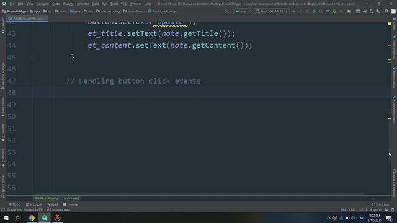Click RoomDBApp in the navigation breadcrumb
The width and height of the screenshot is (397, 223).
pos(14,11)
